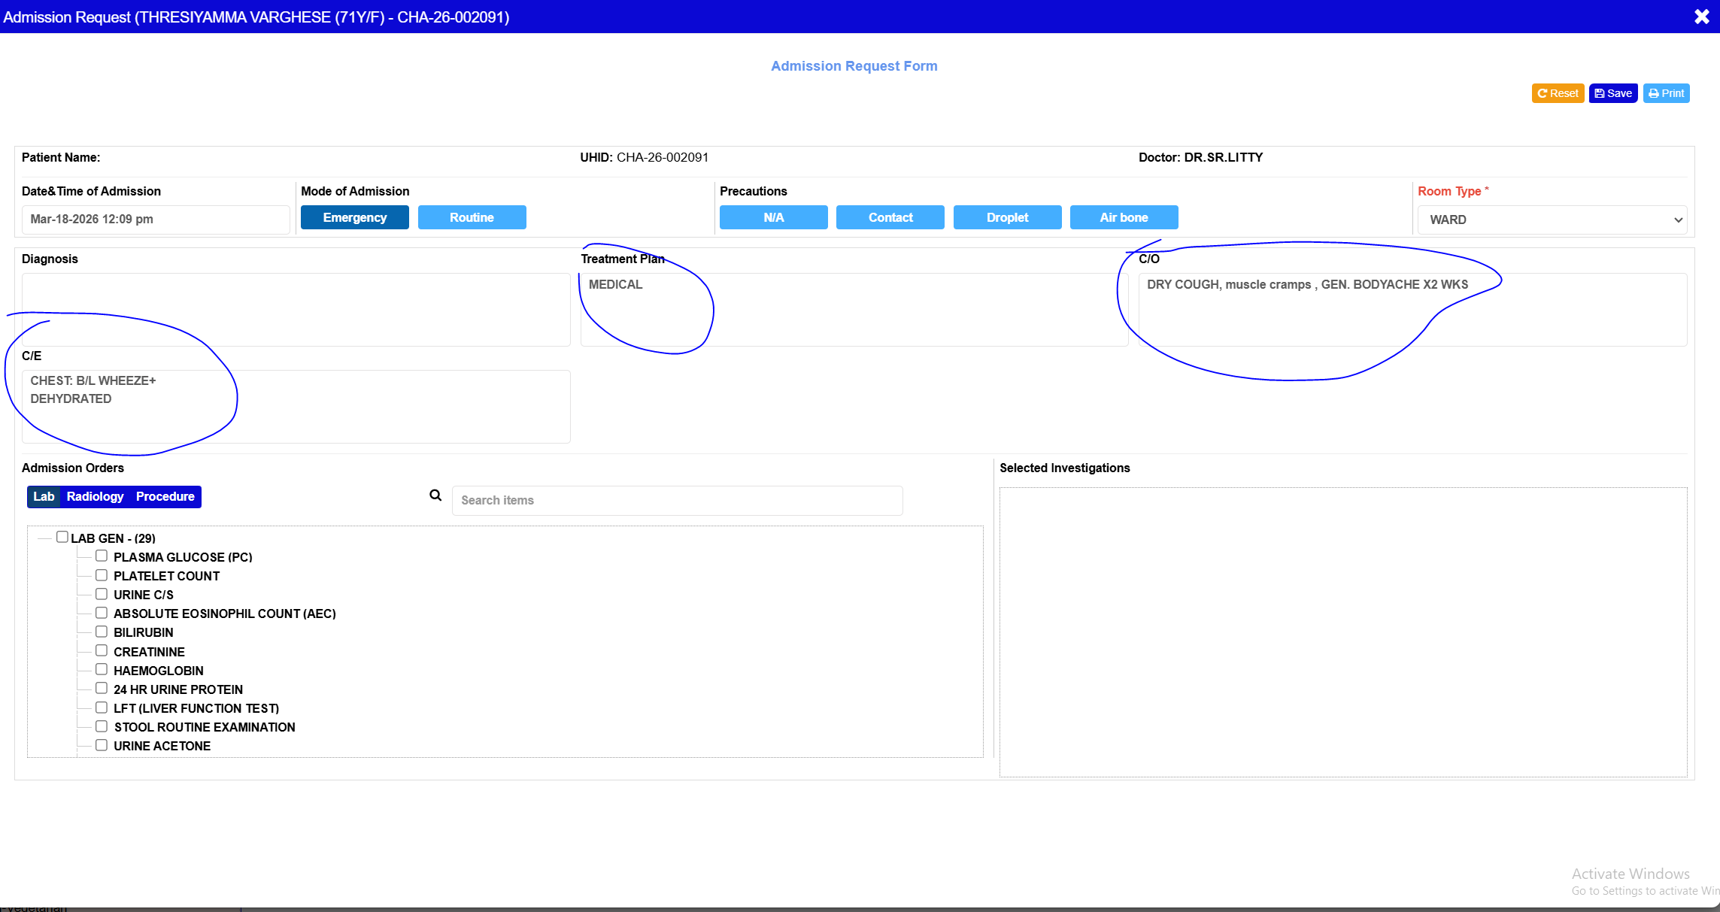Save the admission request form
This screenshot has width=1720, height=912.
pos(1612,93)
